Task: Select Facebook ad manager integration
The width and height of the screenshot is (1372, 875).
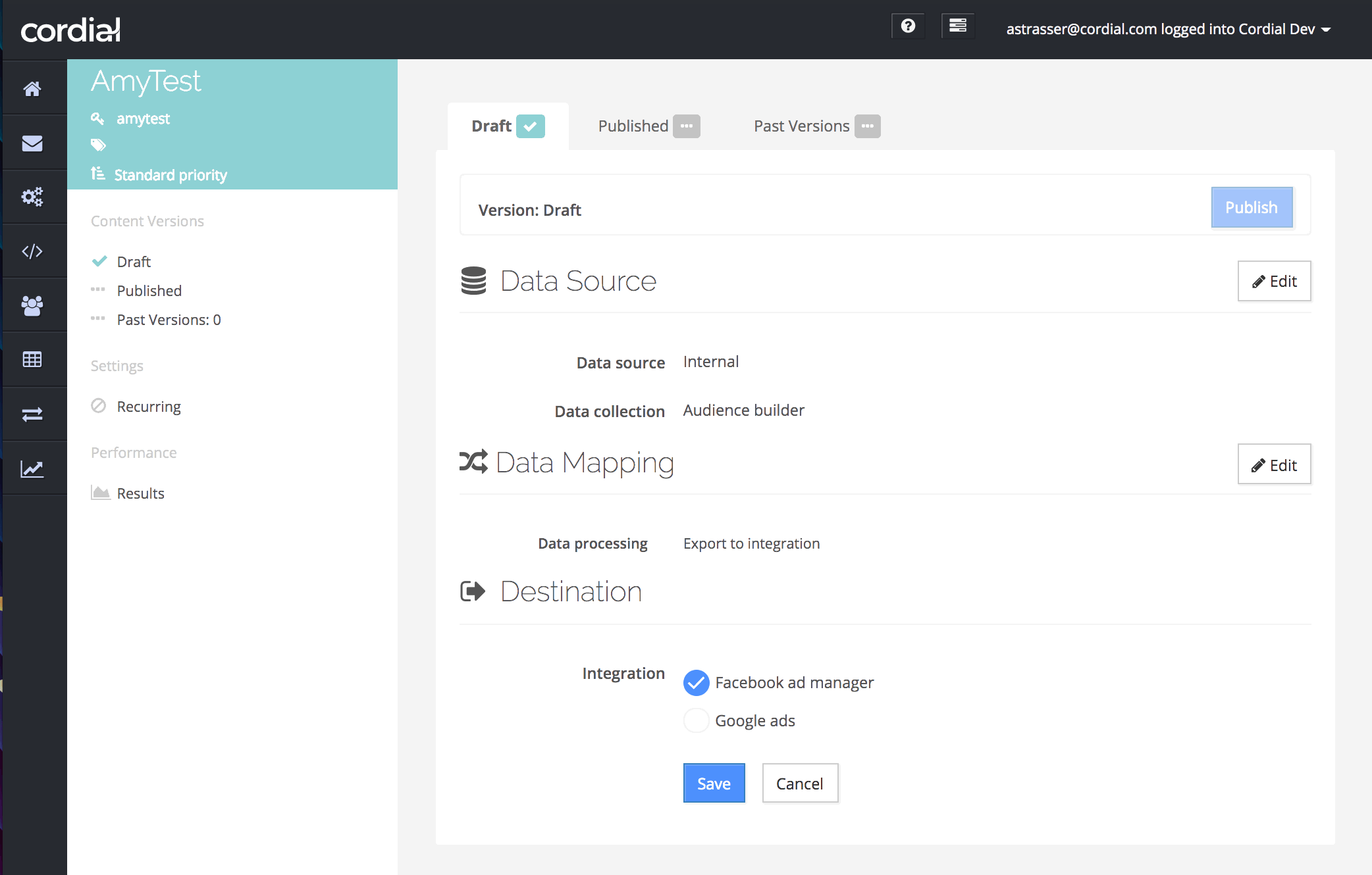Action: 696,682
